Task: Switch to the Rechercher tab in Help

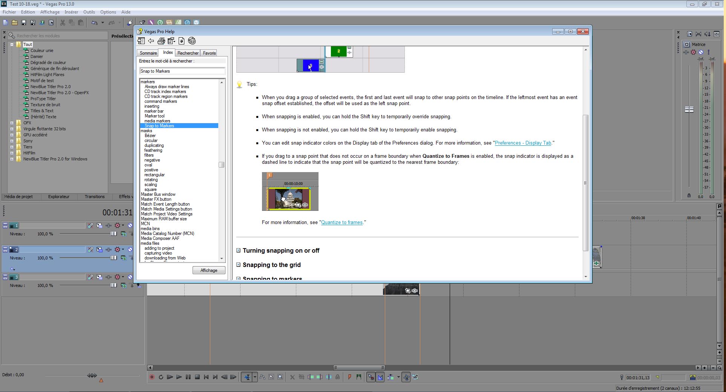Action: 188,53
